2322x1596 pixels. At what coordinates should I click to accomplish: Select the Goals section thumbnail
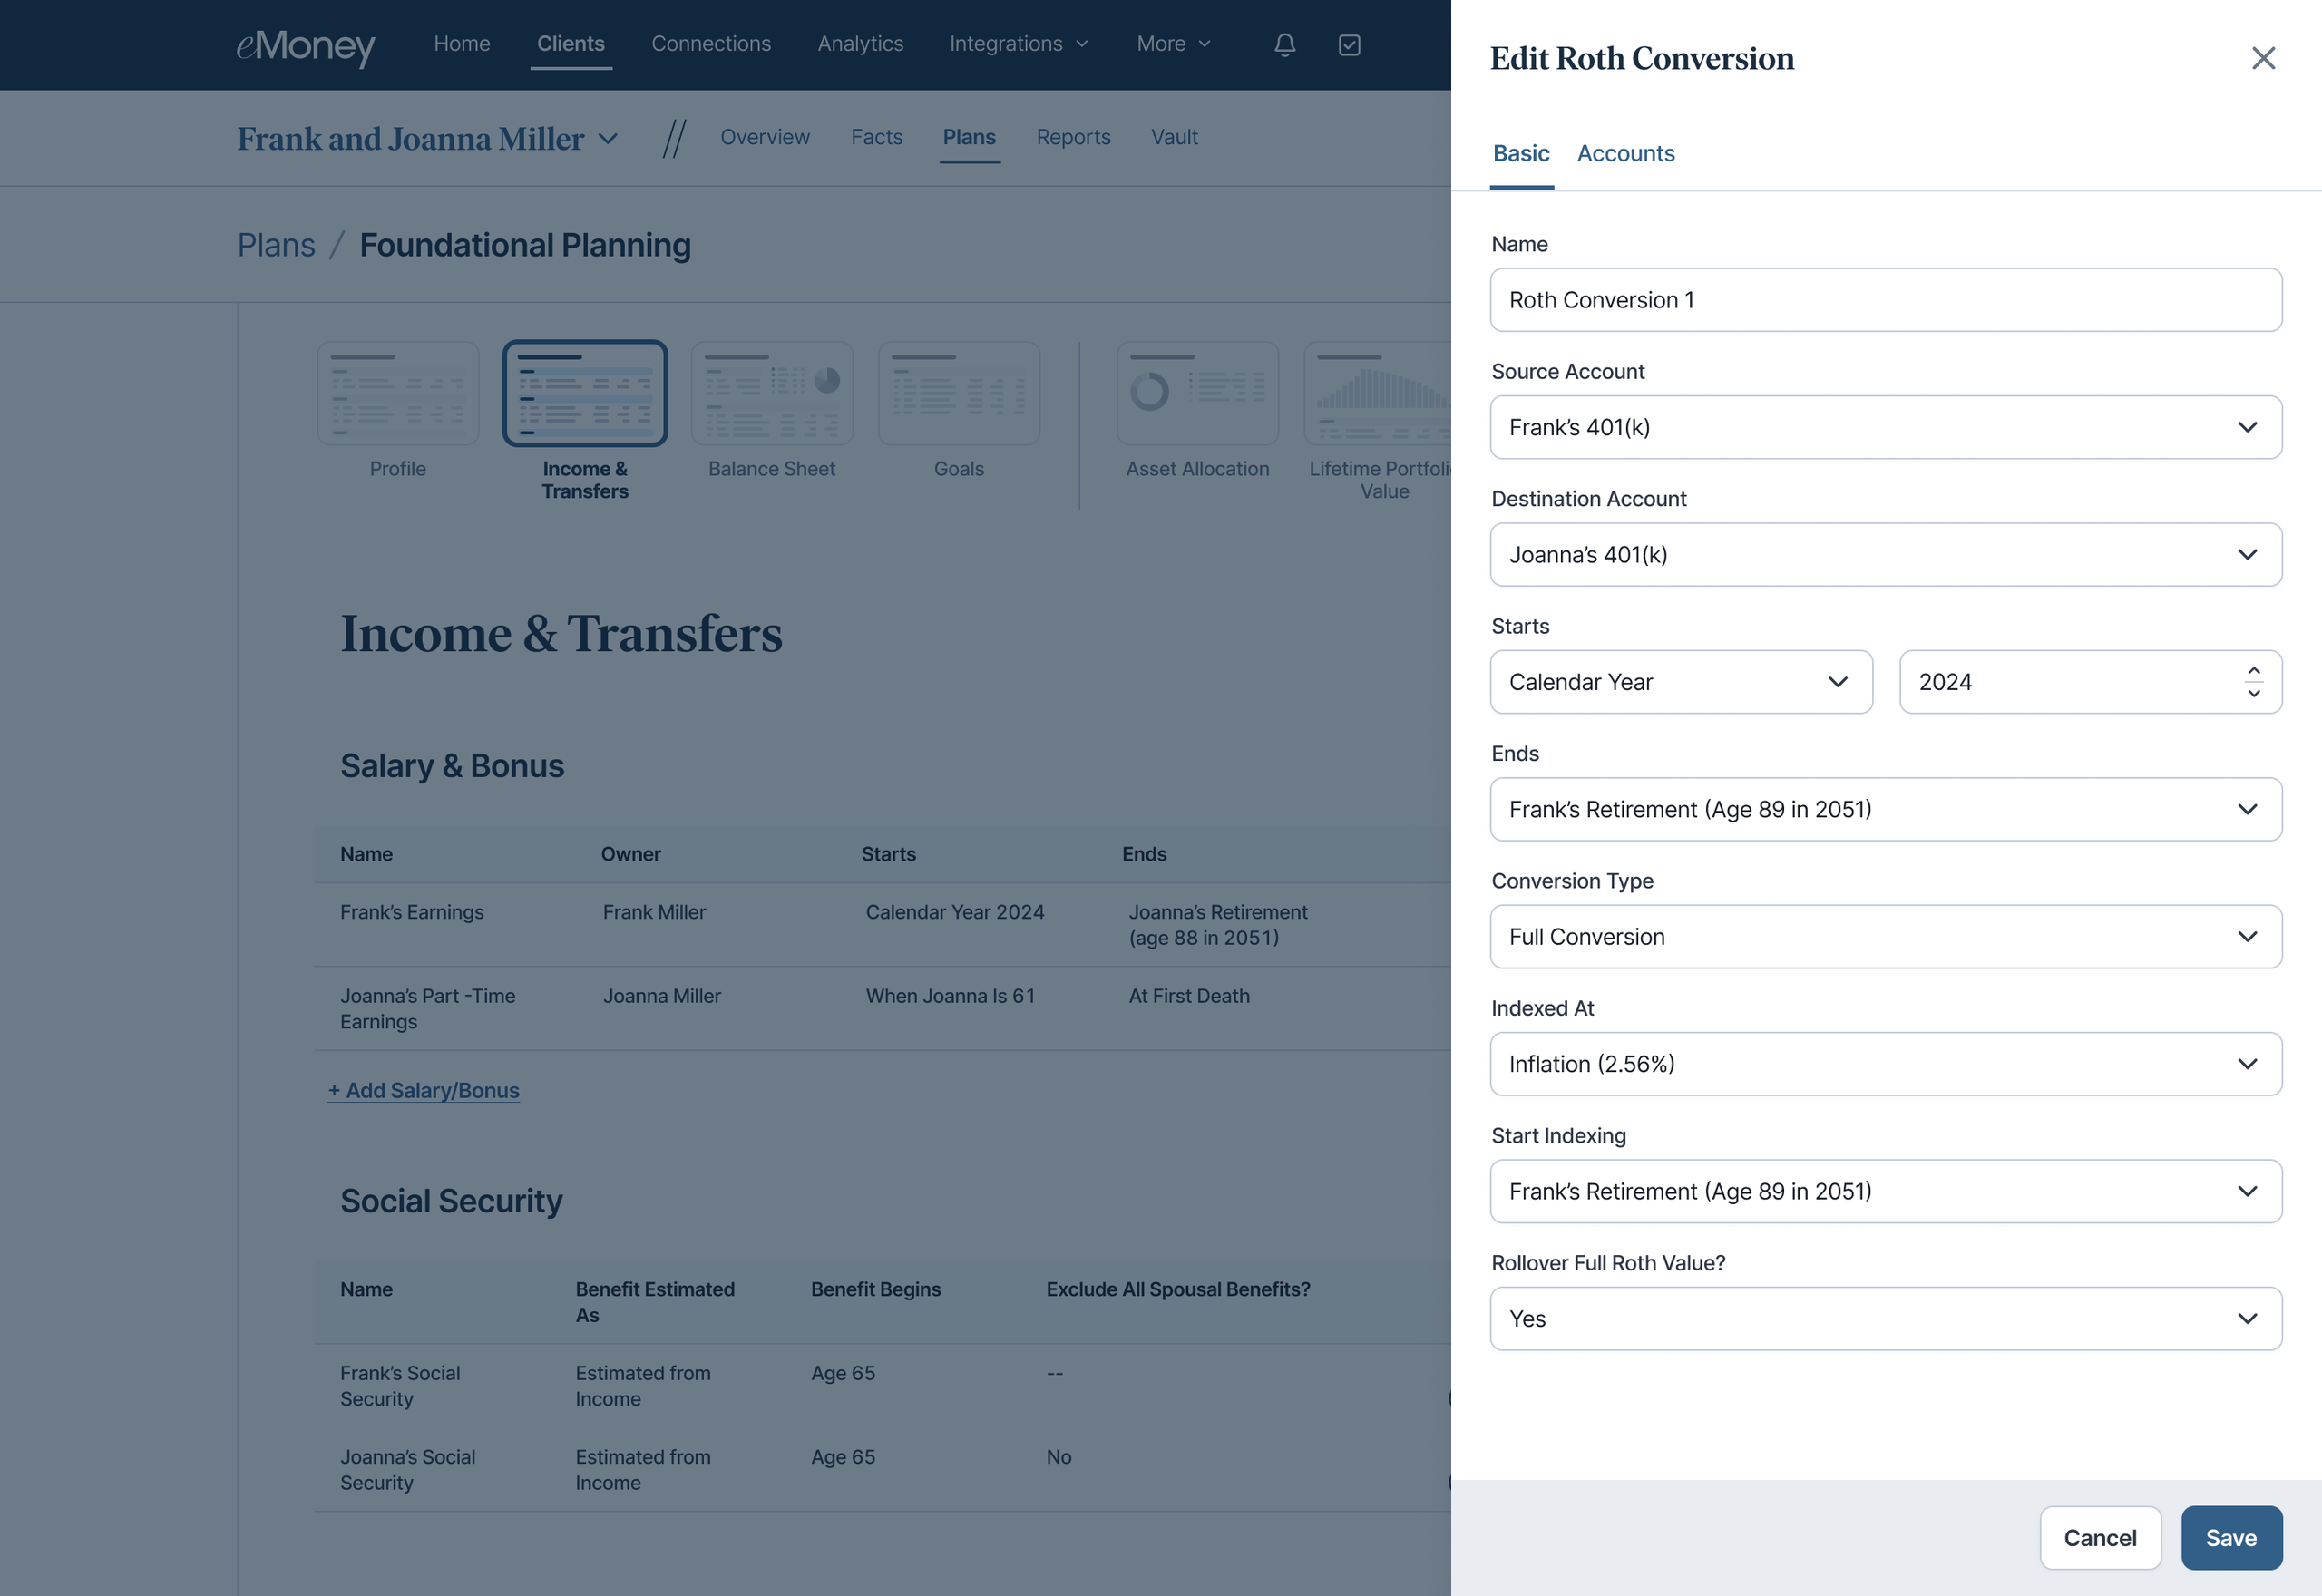959,393
